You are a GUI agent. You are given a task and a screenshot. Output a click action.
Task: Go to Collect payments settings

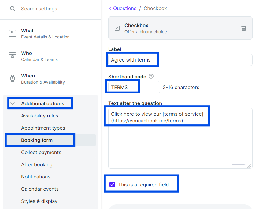(41, 152)
